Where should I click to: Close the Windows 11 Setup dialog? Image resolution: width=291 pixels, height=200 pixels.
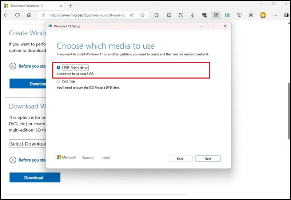click(x=225, y=26)
